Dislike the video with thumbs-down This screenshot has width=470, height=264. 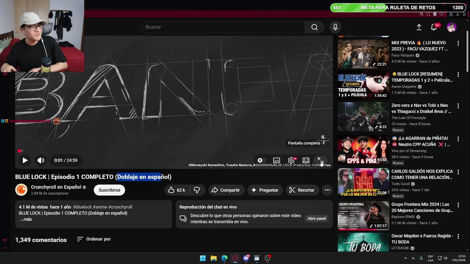197,190
